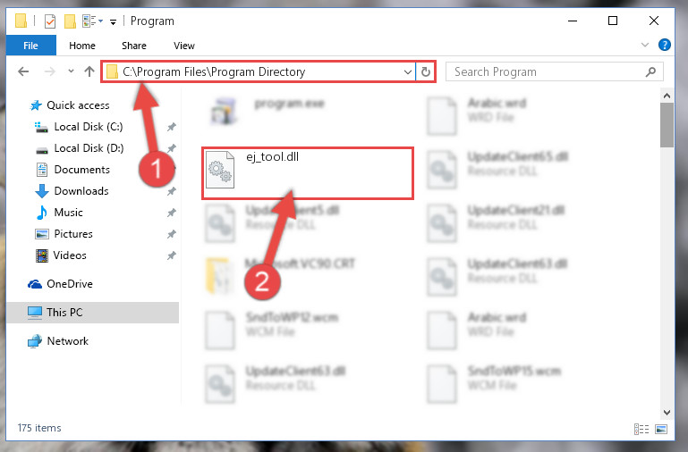Click the Back navigation arrow
The height and width of the screenshot is (452, 688).
pyautogui.click(x=23, y=71)
